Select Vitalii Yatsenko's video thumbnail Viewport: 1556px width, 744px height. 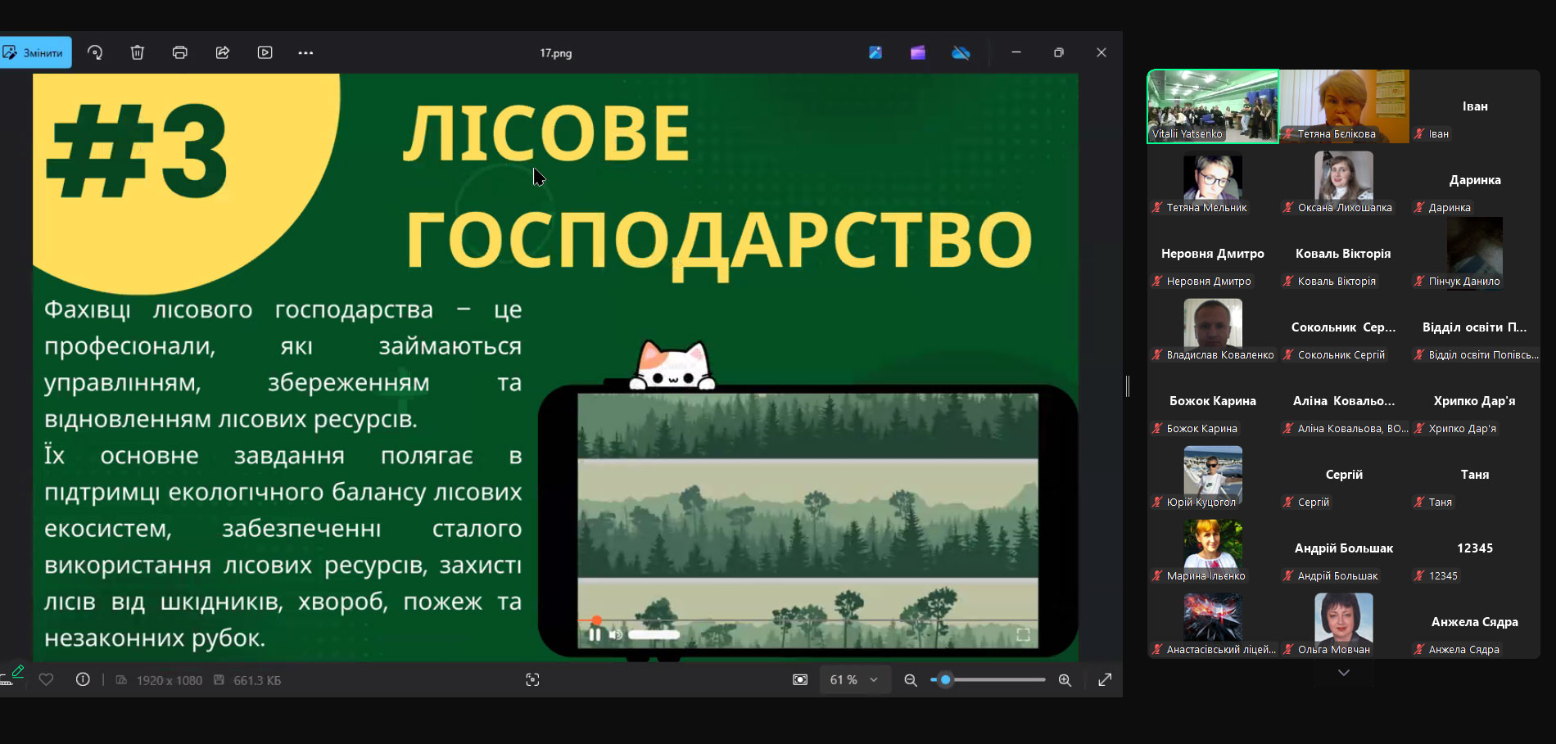point(1213,106)
